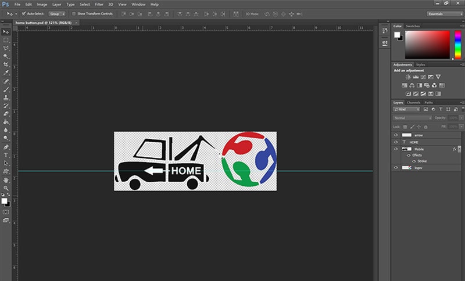Enable Show Transform Controls checkbox
Viewport: 465px width, 281px height.
[74, 13]
